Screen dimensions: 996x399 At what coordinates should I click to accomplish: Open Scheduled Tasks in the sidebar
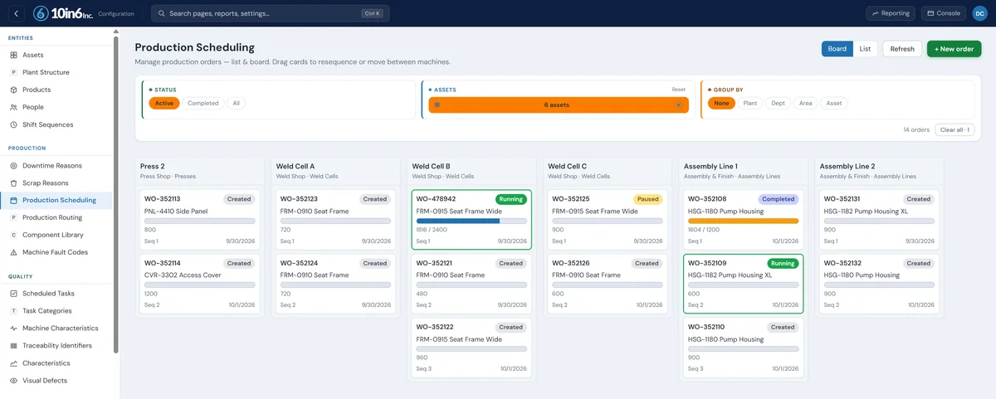click(x=56, y=294)
